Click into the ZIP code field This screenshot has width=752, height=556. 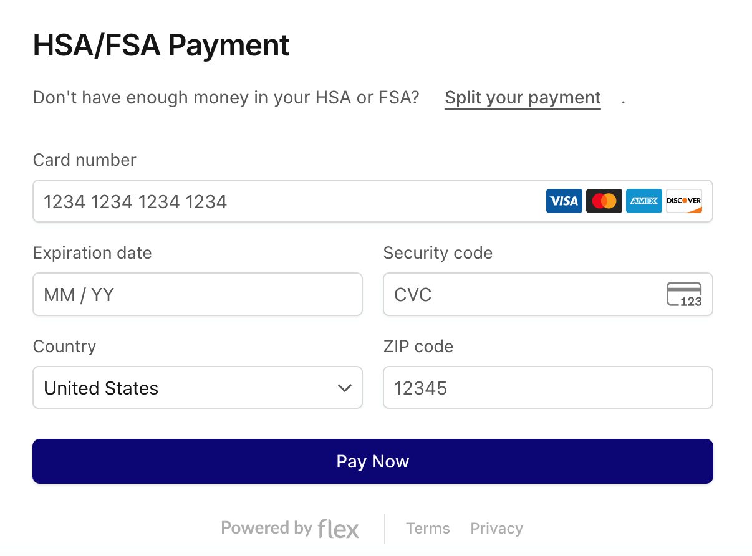click(547, 388)
